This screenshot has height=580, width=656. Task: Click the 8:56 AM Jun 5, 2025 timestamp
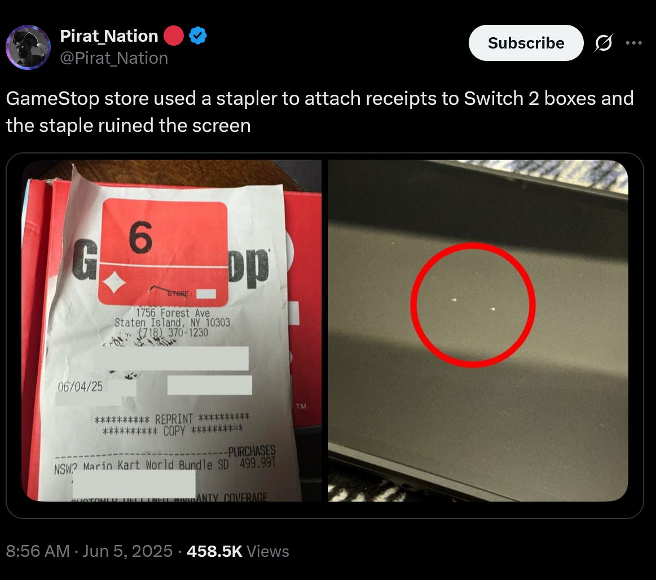(x=89, y=551)
